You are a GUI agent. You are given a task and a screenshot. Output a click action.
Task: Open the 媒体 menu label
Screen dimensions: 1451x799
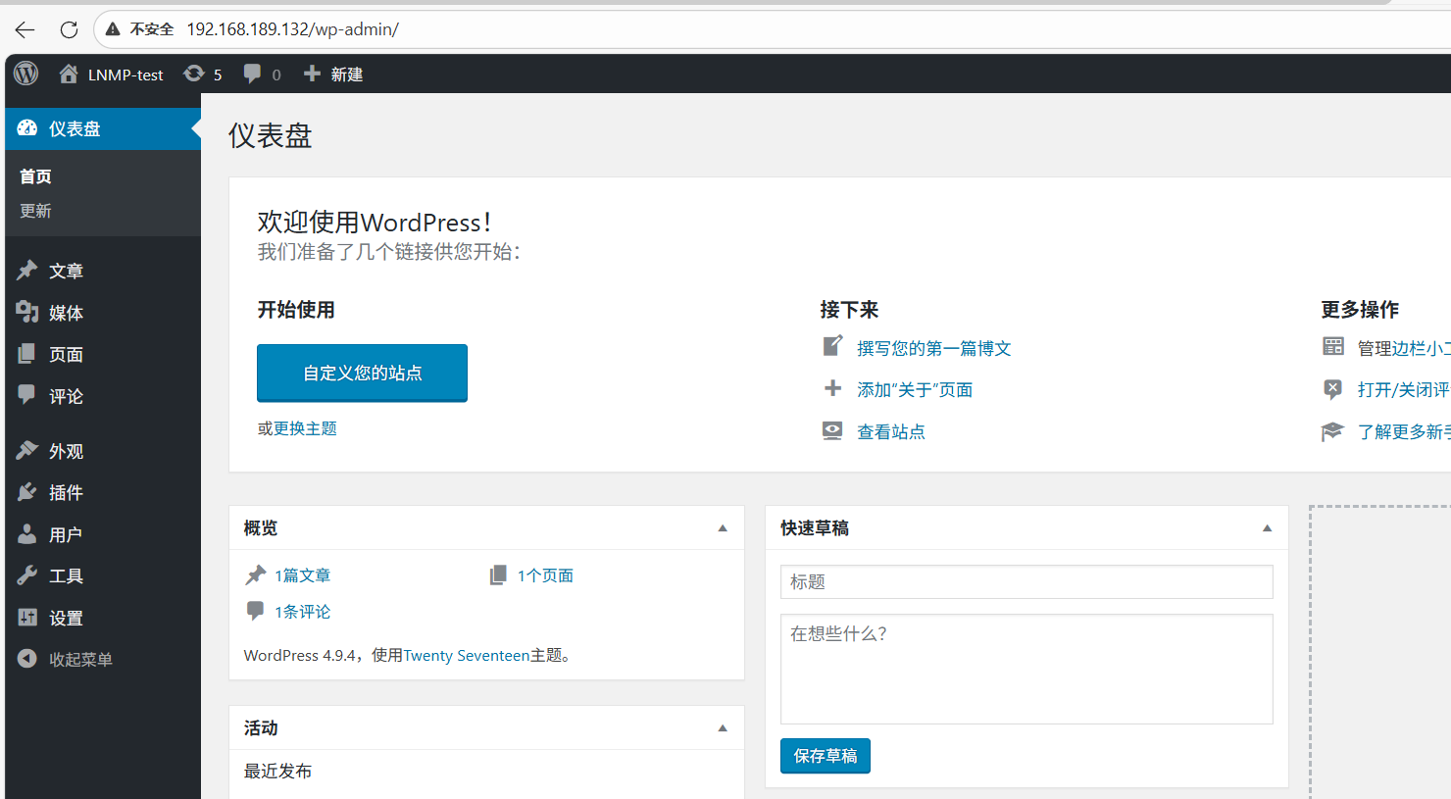point(66,313)
